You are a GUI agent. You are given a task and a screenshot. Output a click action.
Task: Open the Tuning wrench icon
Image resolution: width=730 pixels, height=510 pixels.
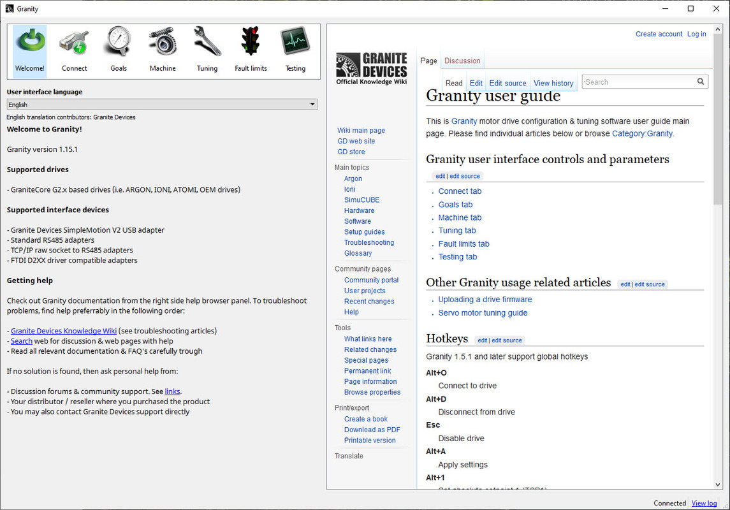(x=207, y=50)
